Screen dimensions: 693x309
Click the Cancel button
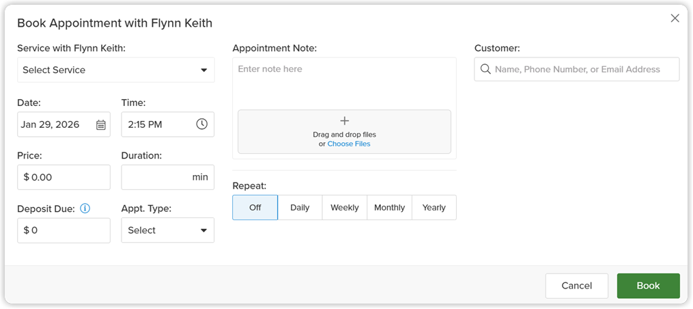coord(577,286)
